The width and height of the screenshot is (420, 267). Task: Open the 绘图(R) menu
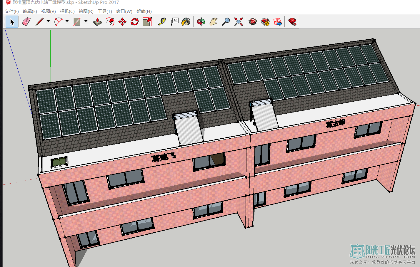86,11
